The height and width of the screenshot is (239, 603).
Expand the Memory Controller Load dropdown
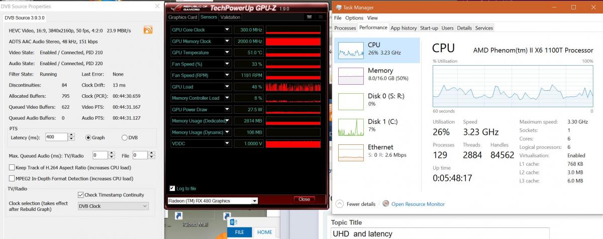click(228, 98)
